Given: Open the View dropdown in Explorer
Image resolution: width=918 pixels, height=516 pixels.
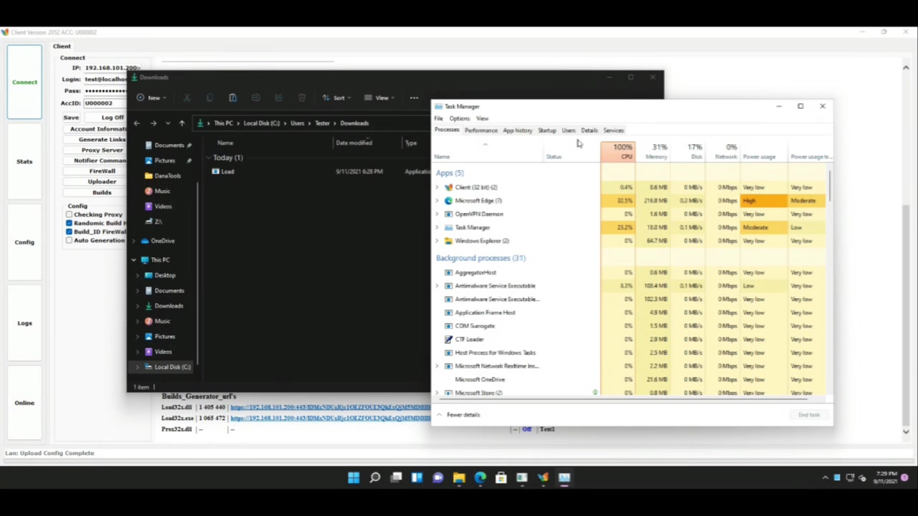Looking at the screenshot, I should coord(378,97).
